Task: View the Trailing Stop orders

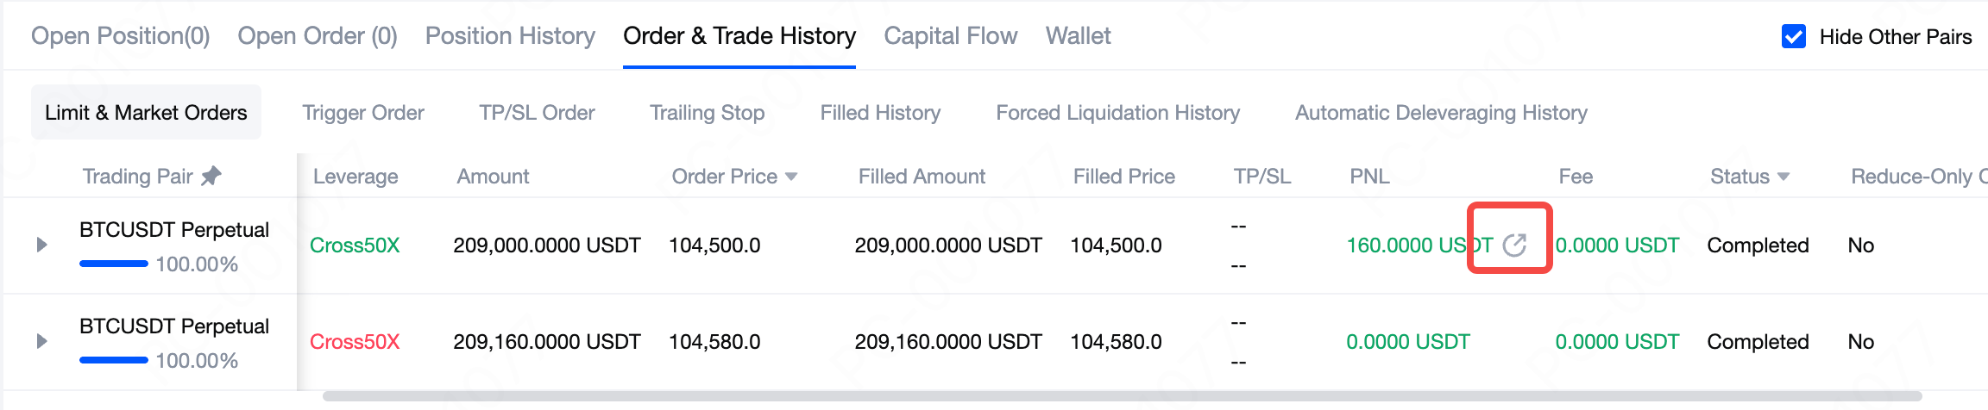Action: click(x=707, y=113)
